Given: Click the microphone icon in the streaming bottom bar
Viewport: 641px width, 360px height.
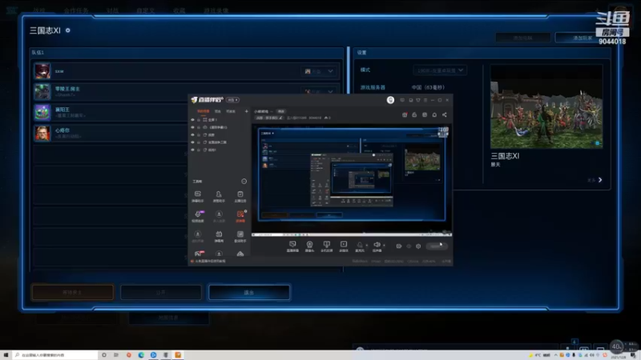Looking at the screenshot, I should tap(360, 245).
